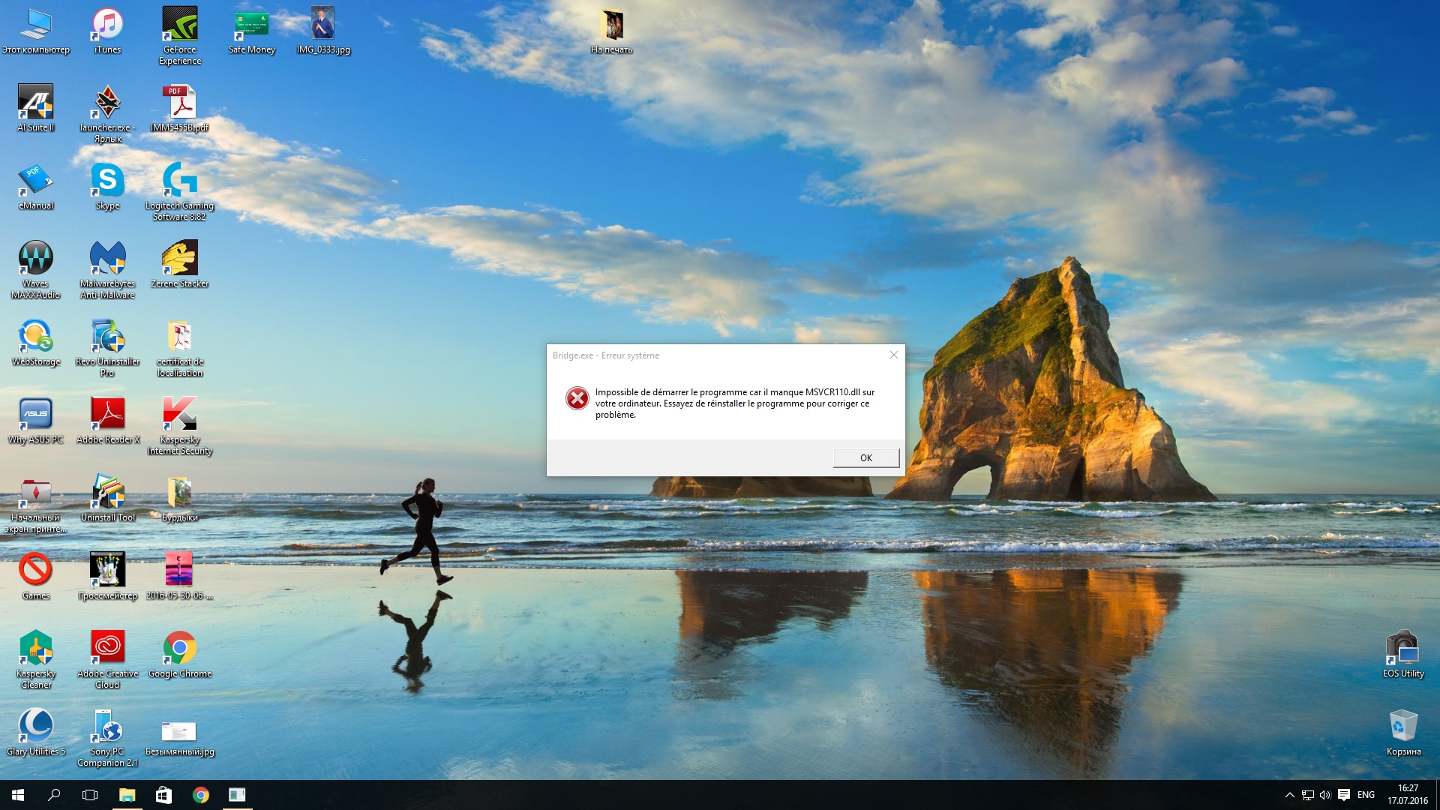Select the certificat de localisation folder
The image size is (1440, 810).
pos(180,348)
